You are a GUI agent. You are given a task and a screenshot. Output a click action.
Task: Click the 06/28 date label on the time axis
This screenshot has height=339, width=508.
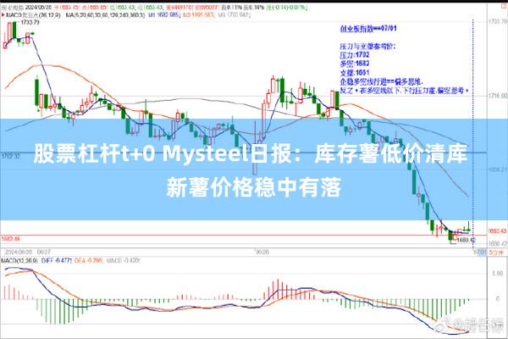click(x=262, y=252)
